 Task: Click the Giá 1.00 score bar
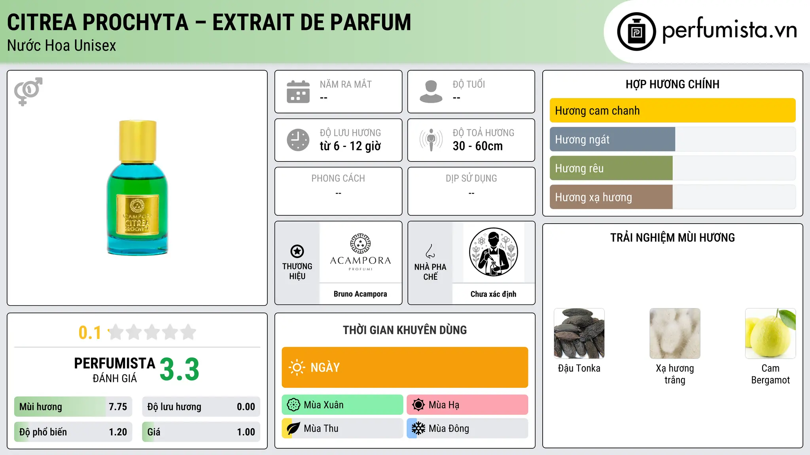(201, 432)
